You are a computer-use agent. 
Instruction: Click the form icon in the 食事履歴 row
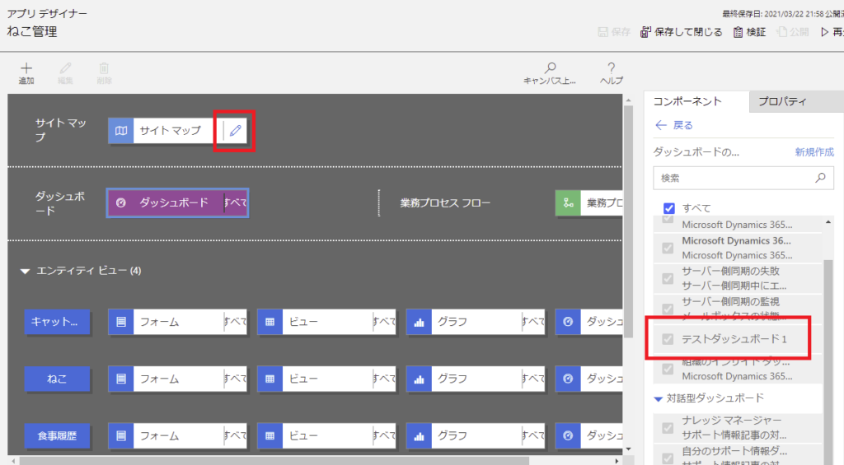(121, 436)
